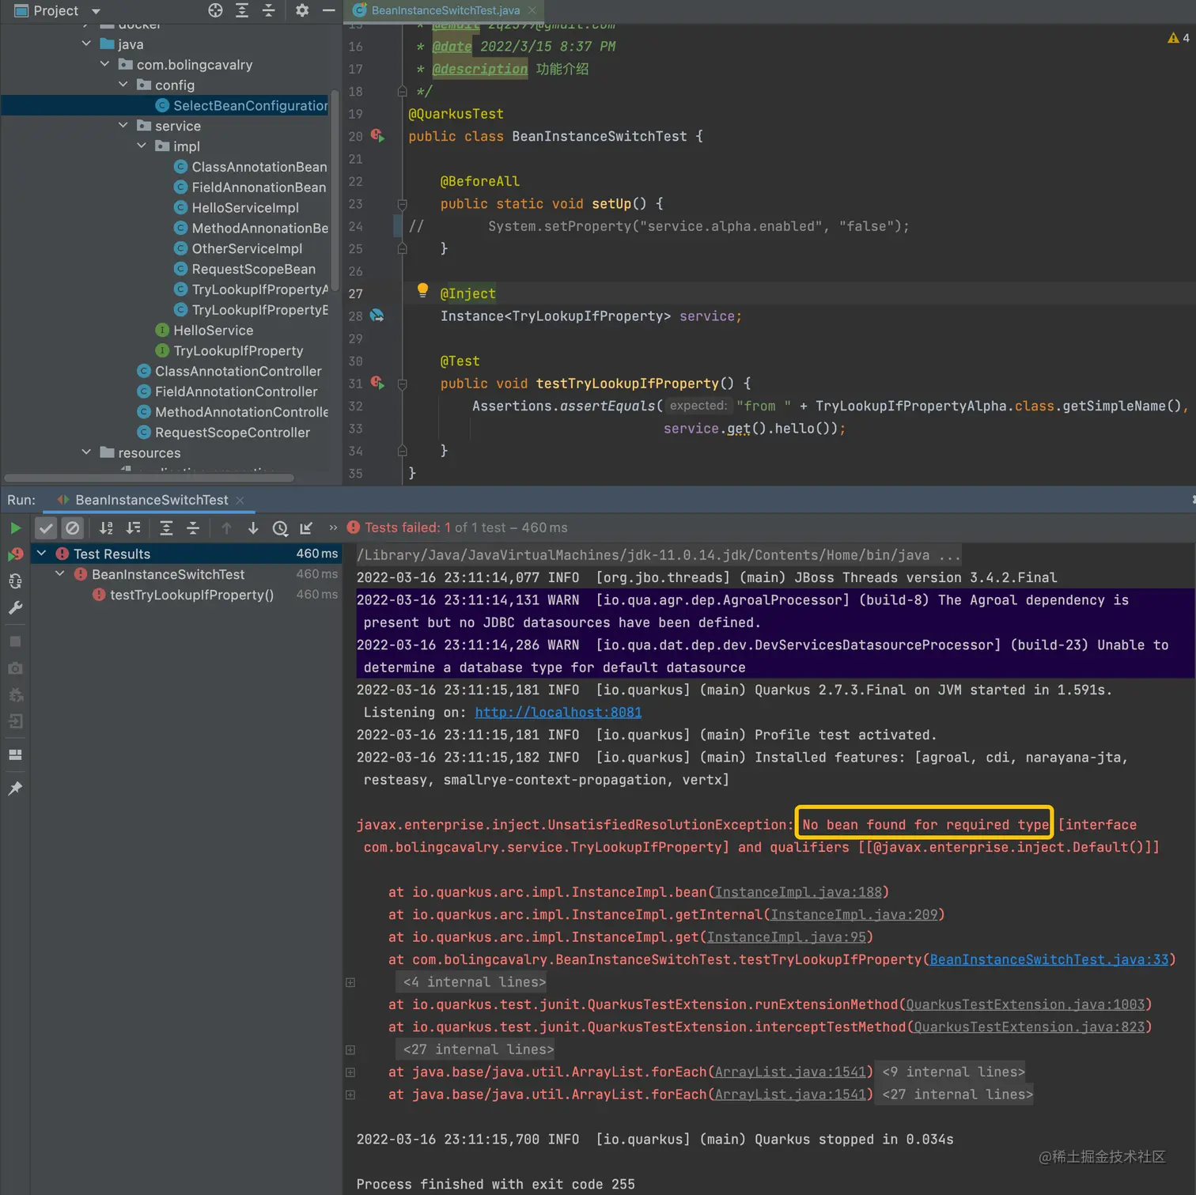Click the project tree horizontal scrollbar

coord(149,478)
